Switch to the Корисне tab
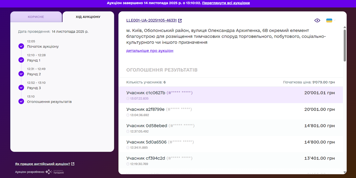This screenshot has width=356, height=178. click(x=36, y=17)
